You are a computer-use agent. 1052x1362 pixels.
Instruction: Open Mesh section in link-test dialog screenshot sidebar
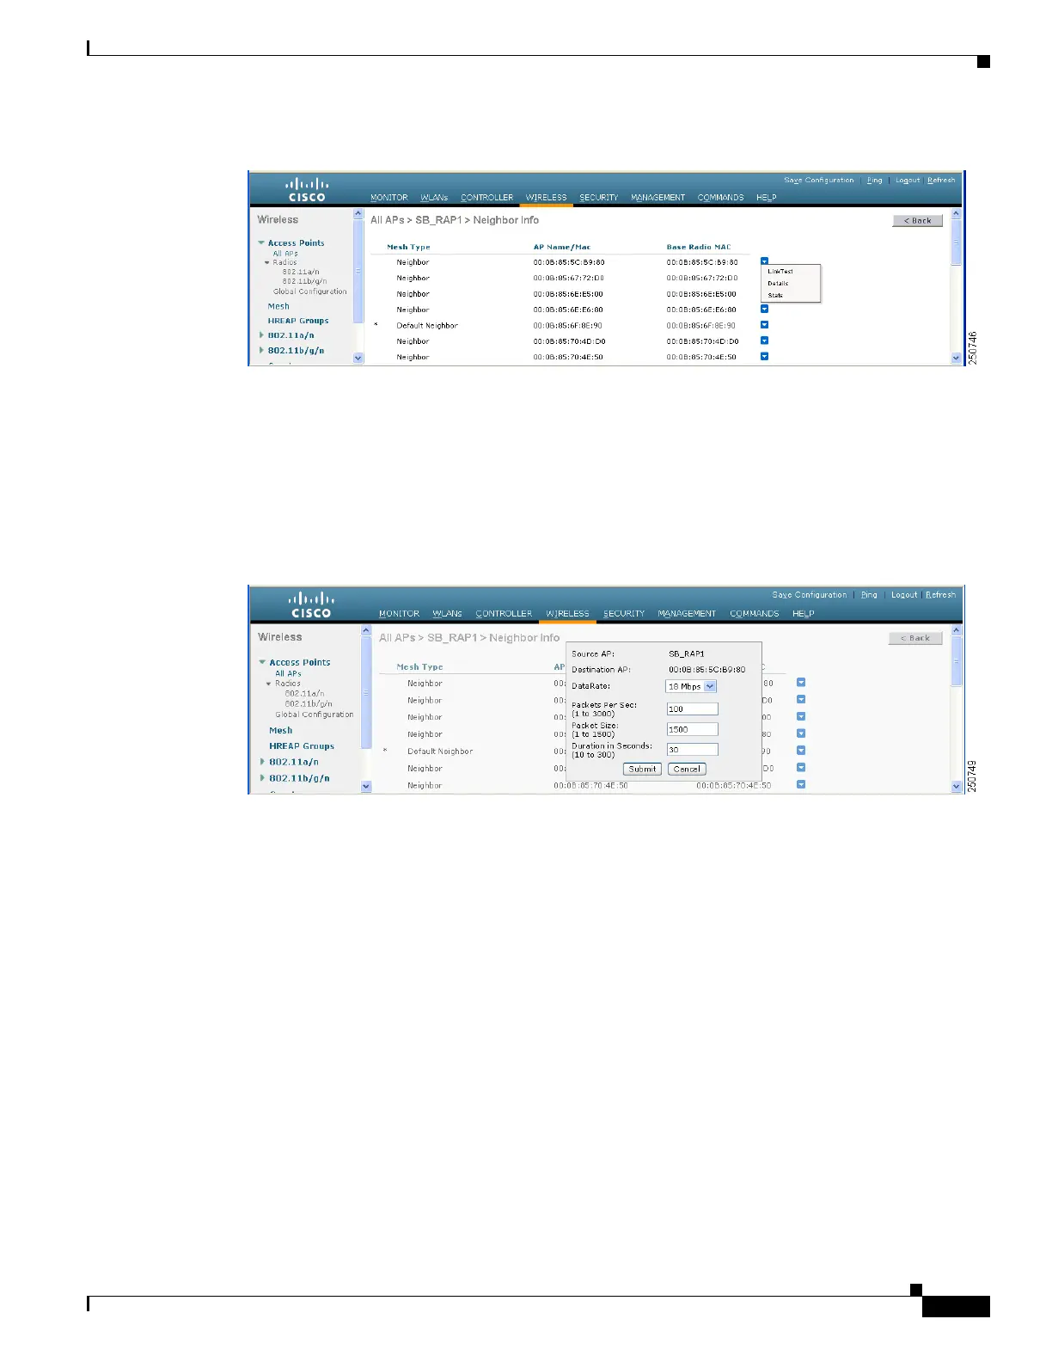(281, 731)
